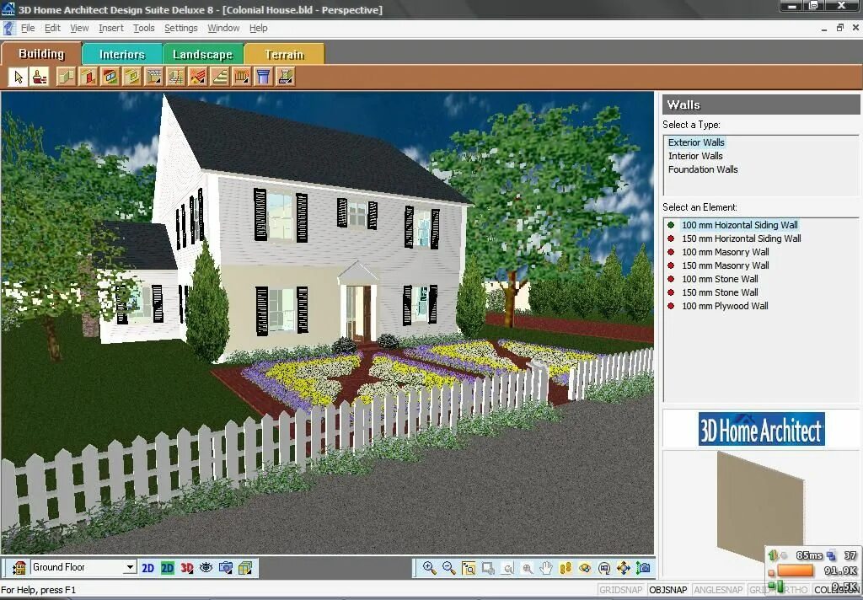Choose the Floors tool icon
Screen dimensions: 863x600
(x=154, y=77)
